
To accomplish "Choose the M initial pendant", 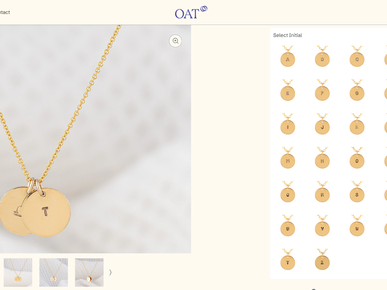I will click(288, 158).
